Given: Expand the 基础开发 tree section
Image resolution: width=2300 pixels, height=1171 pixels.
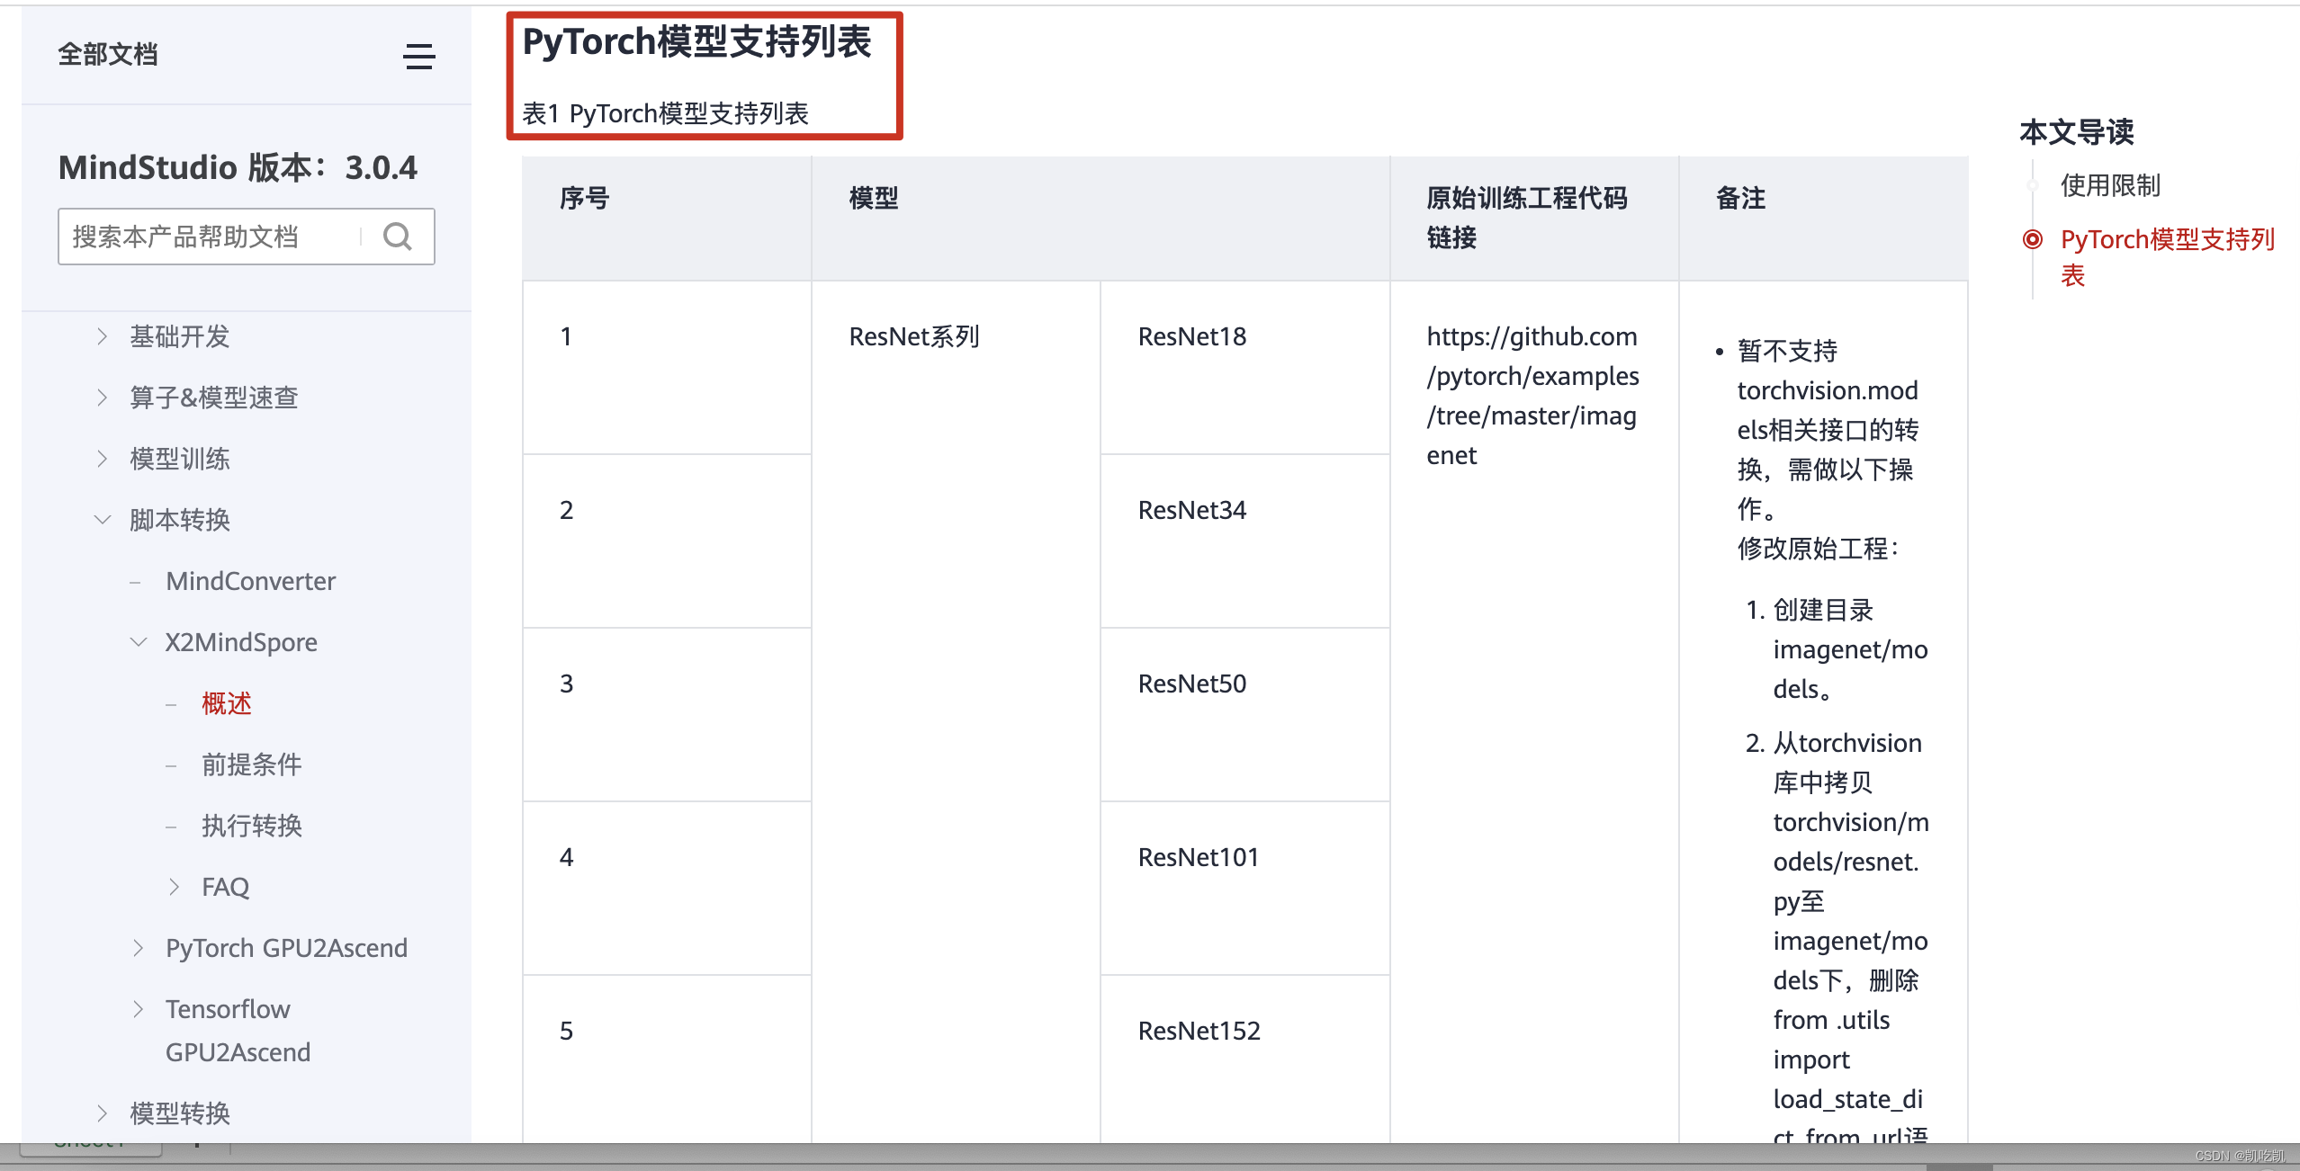Looking at the screenshot, I should coord(103,336).
